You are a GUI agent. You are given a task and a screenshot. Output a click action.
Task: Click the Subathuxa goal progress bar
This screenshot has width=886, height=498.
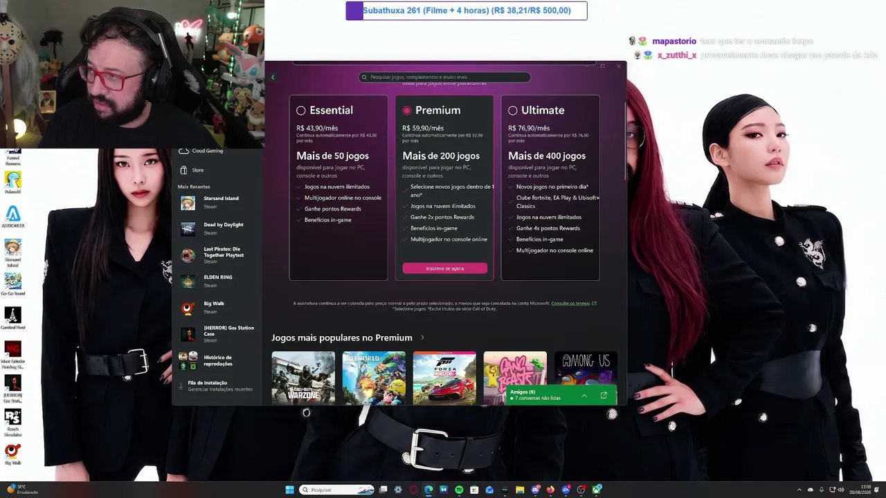(x=467, y=10)
